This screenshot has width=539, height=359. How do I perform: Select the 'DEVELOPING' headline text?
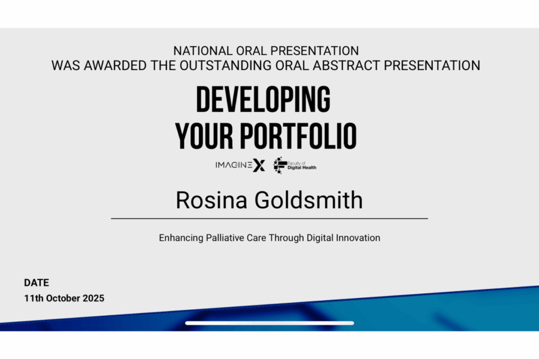click(x=264, y=99)
